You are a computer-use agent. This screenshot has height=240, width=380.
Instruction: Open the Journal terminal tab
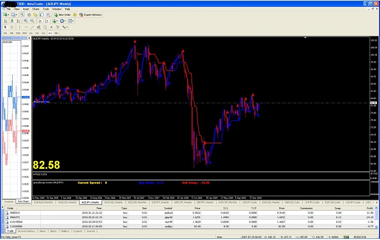(x=91, y=231)
